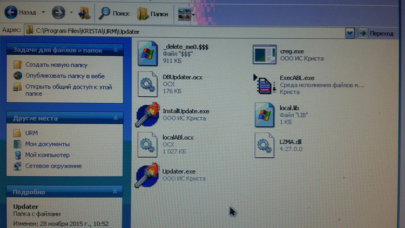The height and width of the screenshot is (228, 405).
Task: Open the Мои документы link
Action: click(47, 144)
